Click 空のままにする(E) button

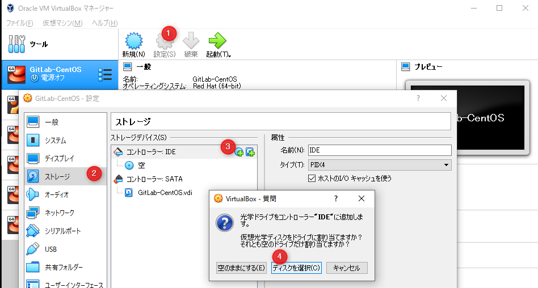coord(242,268)
